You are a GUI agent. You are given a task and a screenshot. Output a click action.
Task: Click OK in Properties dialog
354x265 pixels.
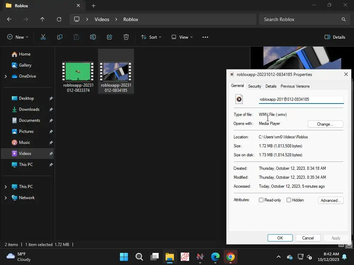pyautogui.click(x=280, y=238)
